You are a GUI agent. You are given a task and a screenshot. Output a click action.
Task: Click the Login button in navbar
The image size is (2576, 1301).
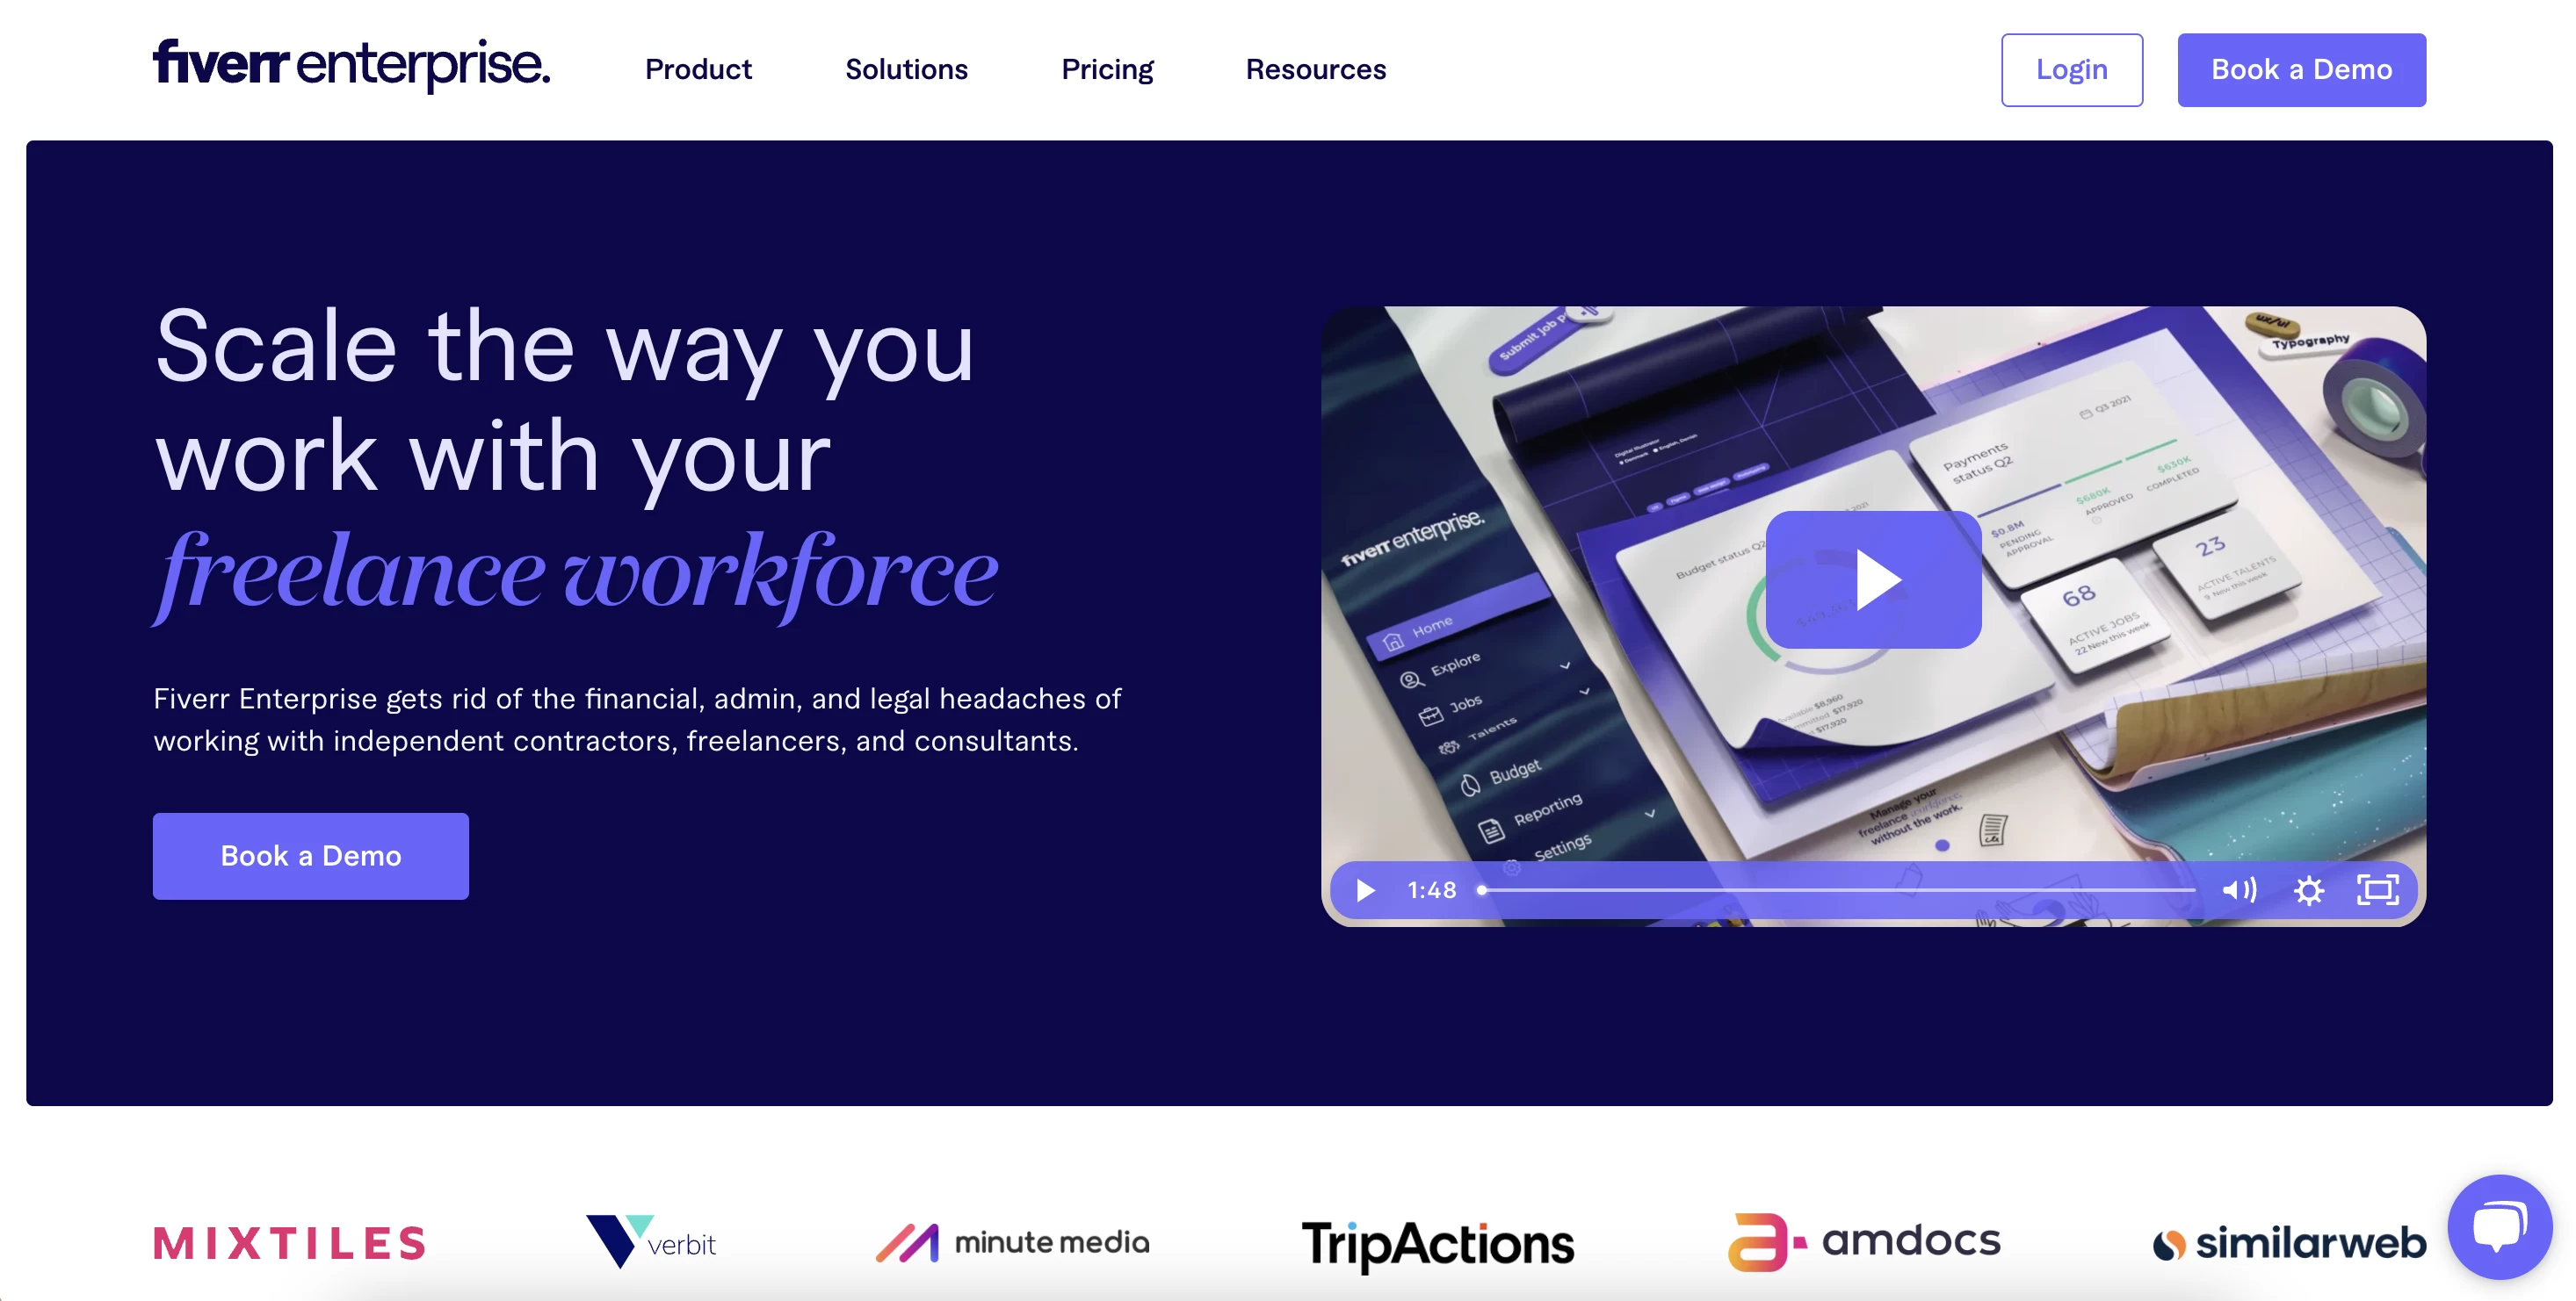[2072, 68]
